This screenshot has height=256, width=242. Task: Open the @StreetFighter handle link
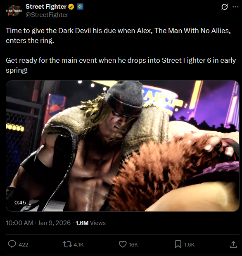coord(47,15)
